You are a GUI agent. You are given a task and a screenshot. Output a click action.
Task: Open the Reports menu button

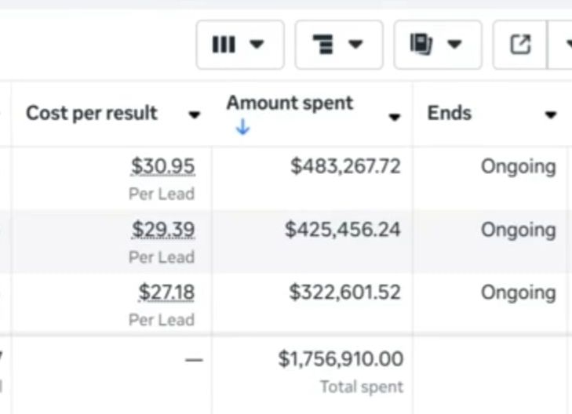coord(436,45)
